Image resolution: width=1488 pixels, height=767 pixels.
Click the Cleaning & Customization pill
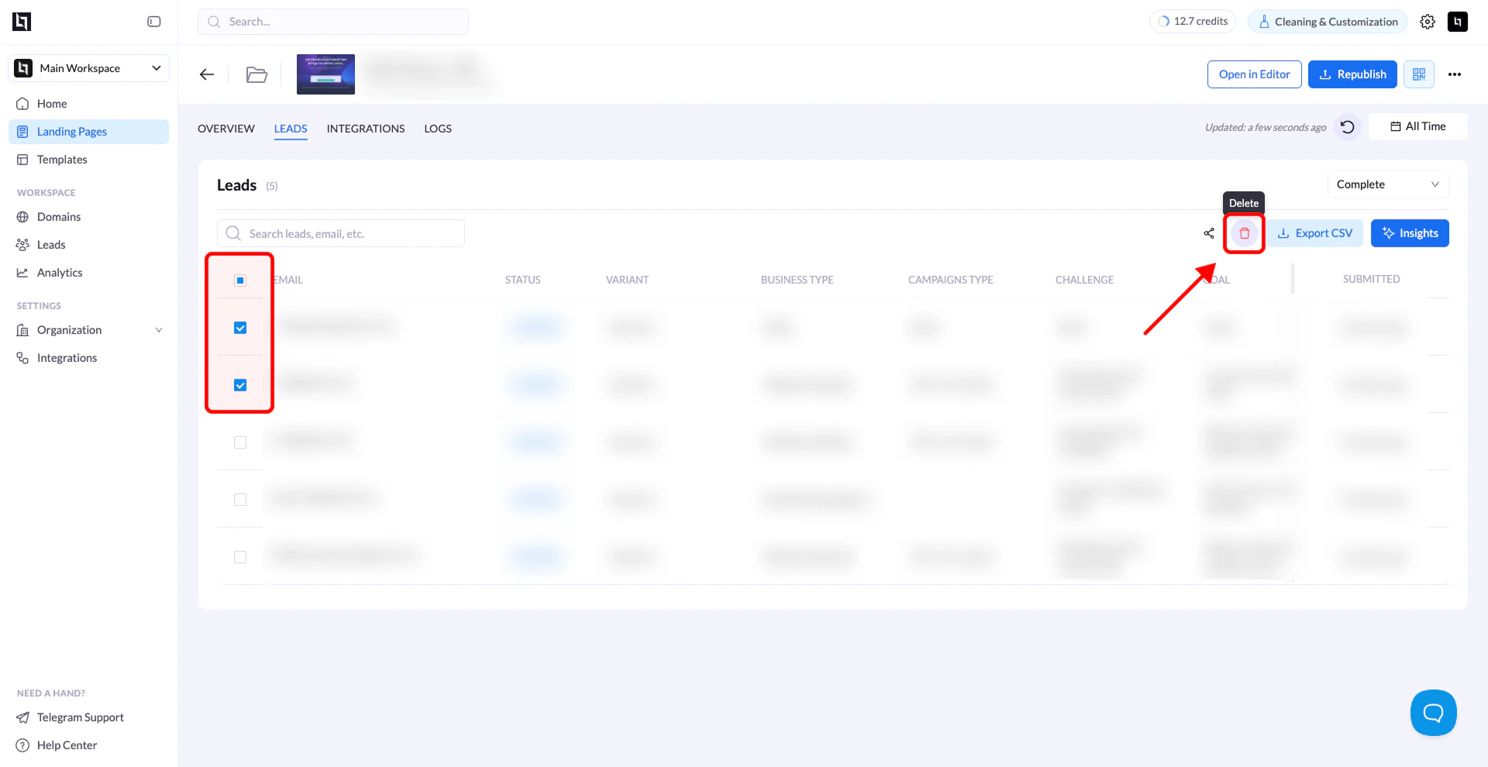pos(1328,22)
